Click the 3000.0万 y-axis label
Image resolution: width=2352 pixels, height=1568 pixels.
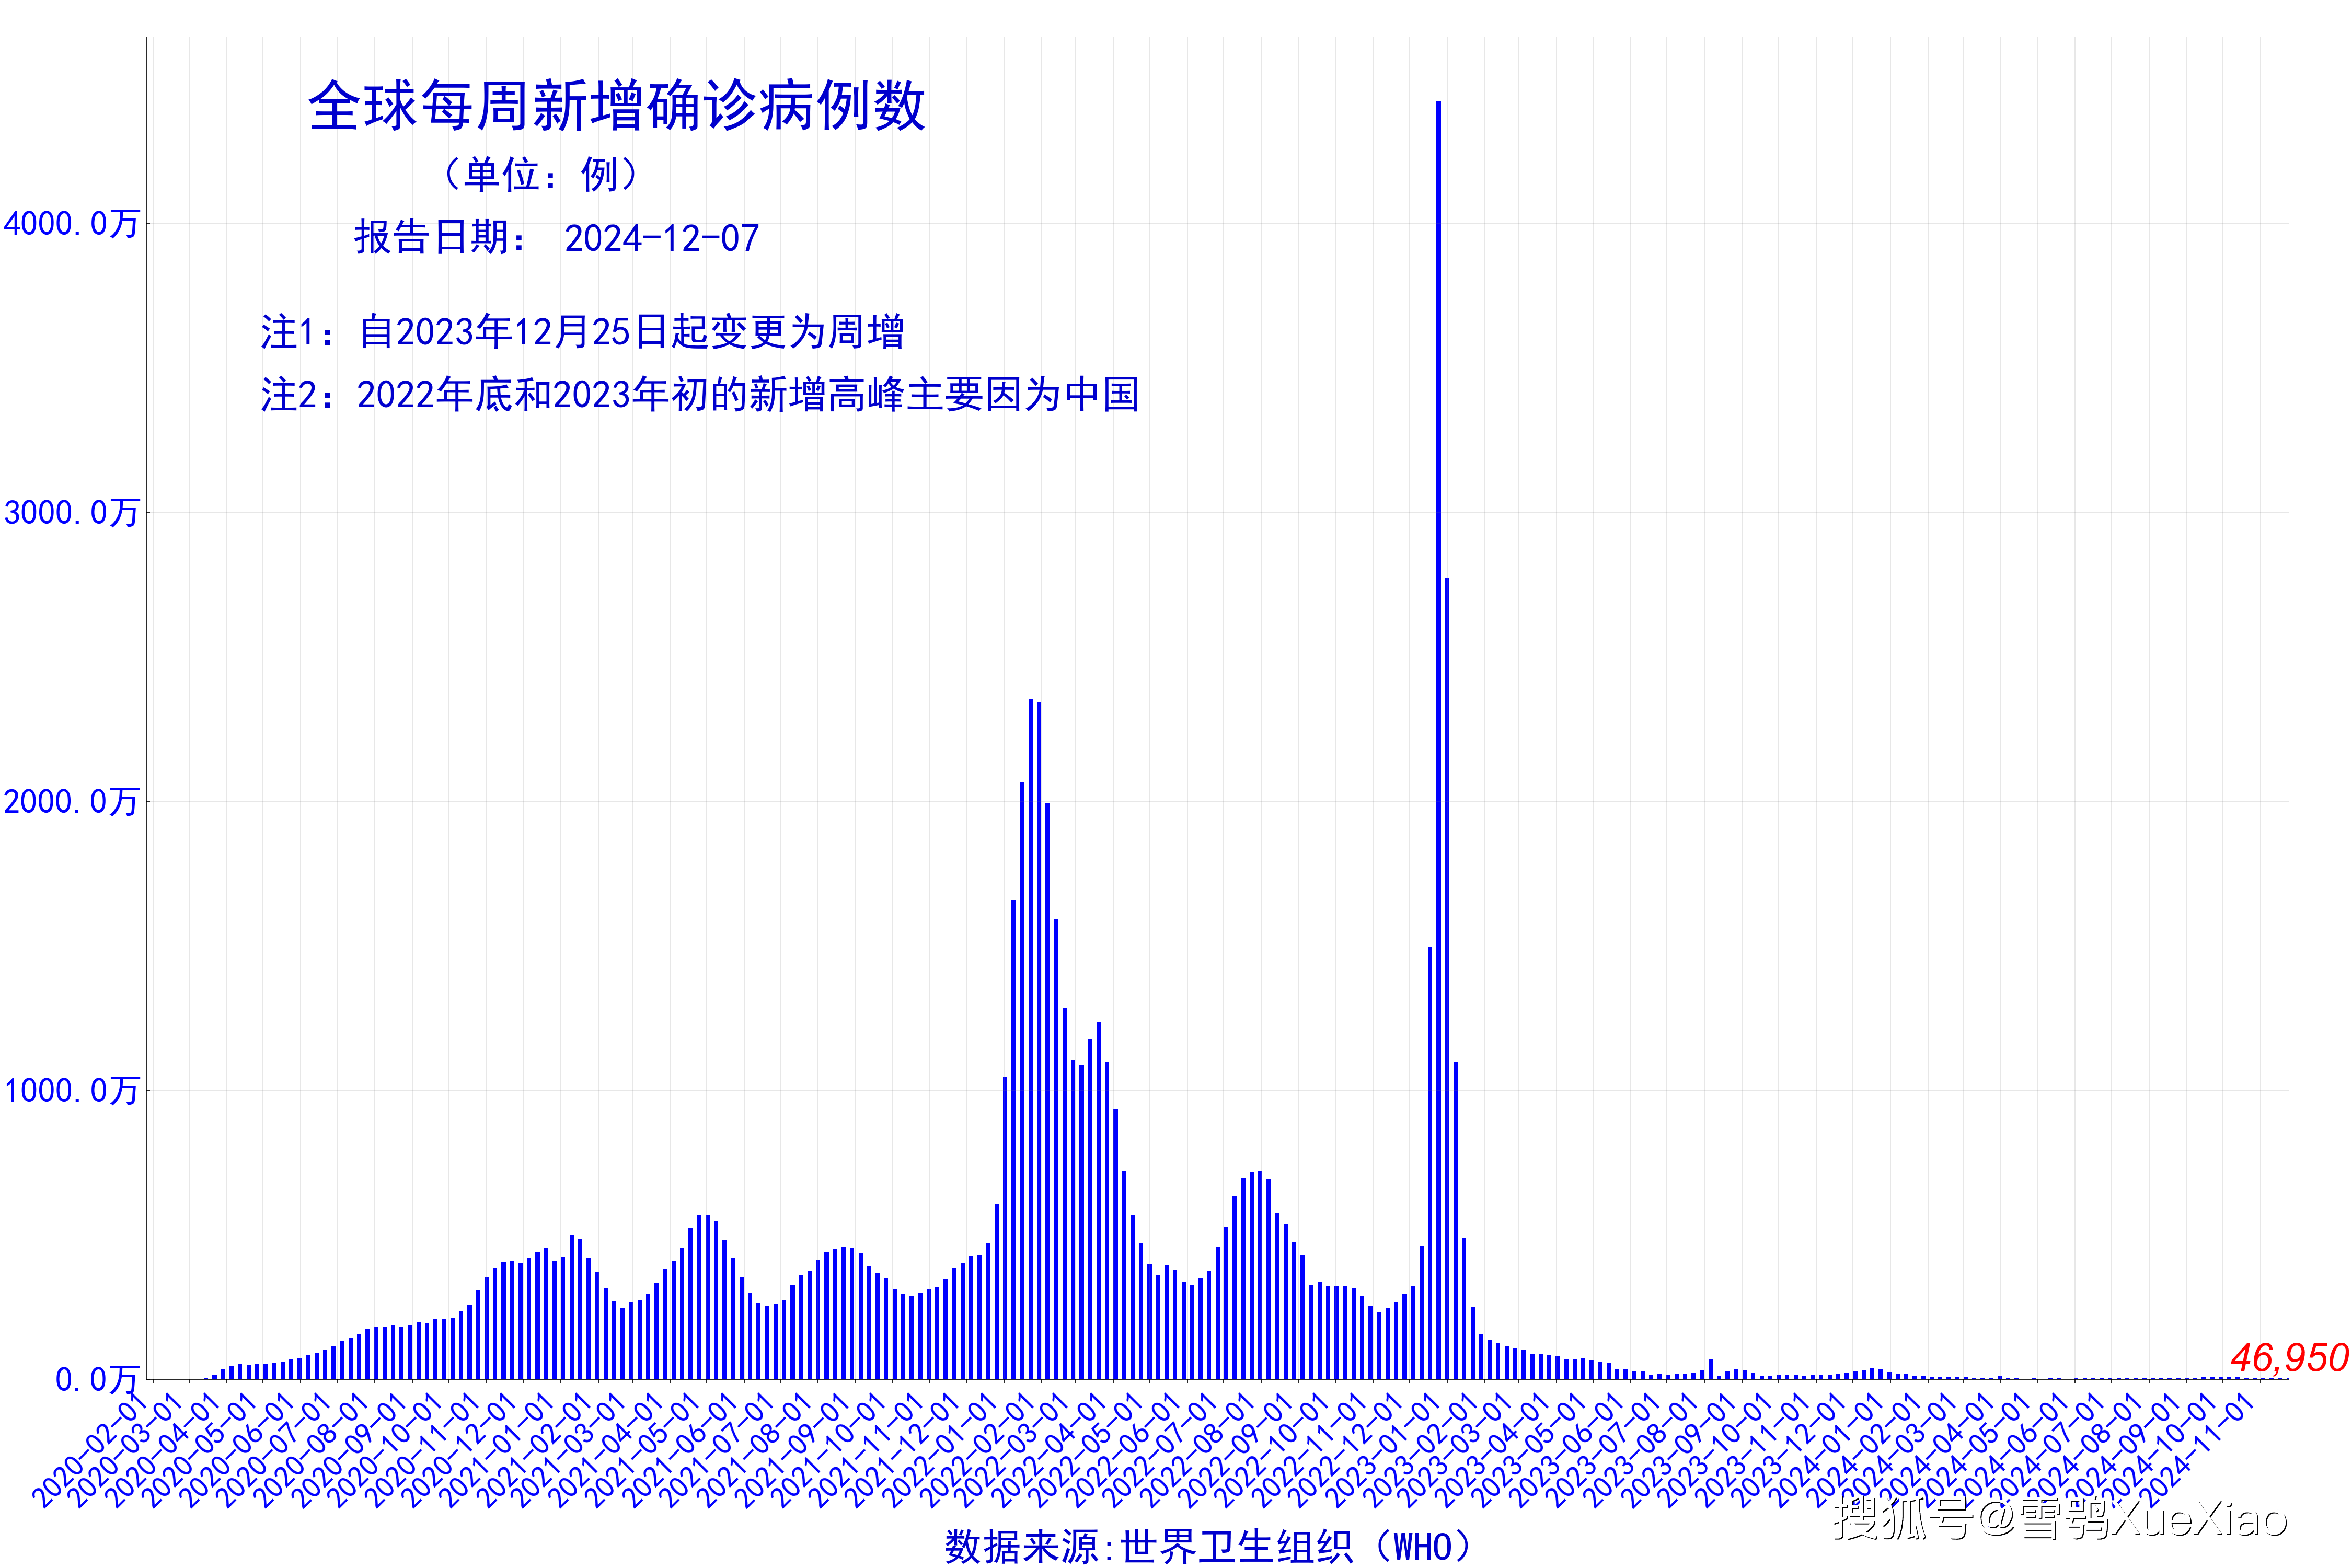[x=71, y=512]
